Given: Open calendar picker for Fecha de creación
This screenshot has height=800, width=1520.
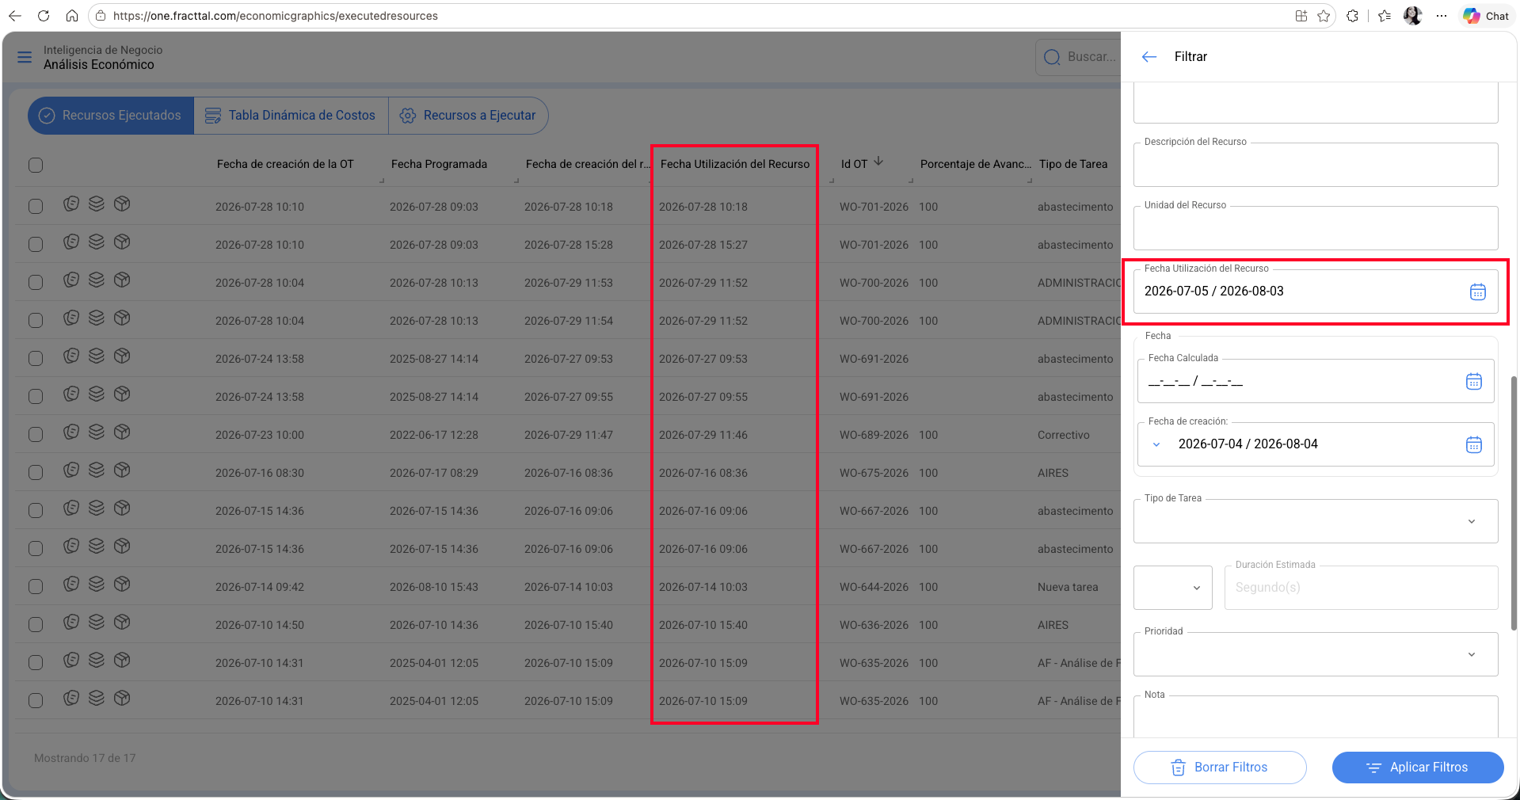Looking at the screenshot, I should pyautogui.click(x=1473, y=444).
